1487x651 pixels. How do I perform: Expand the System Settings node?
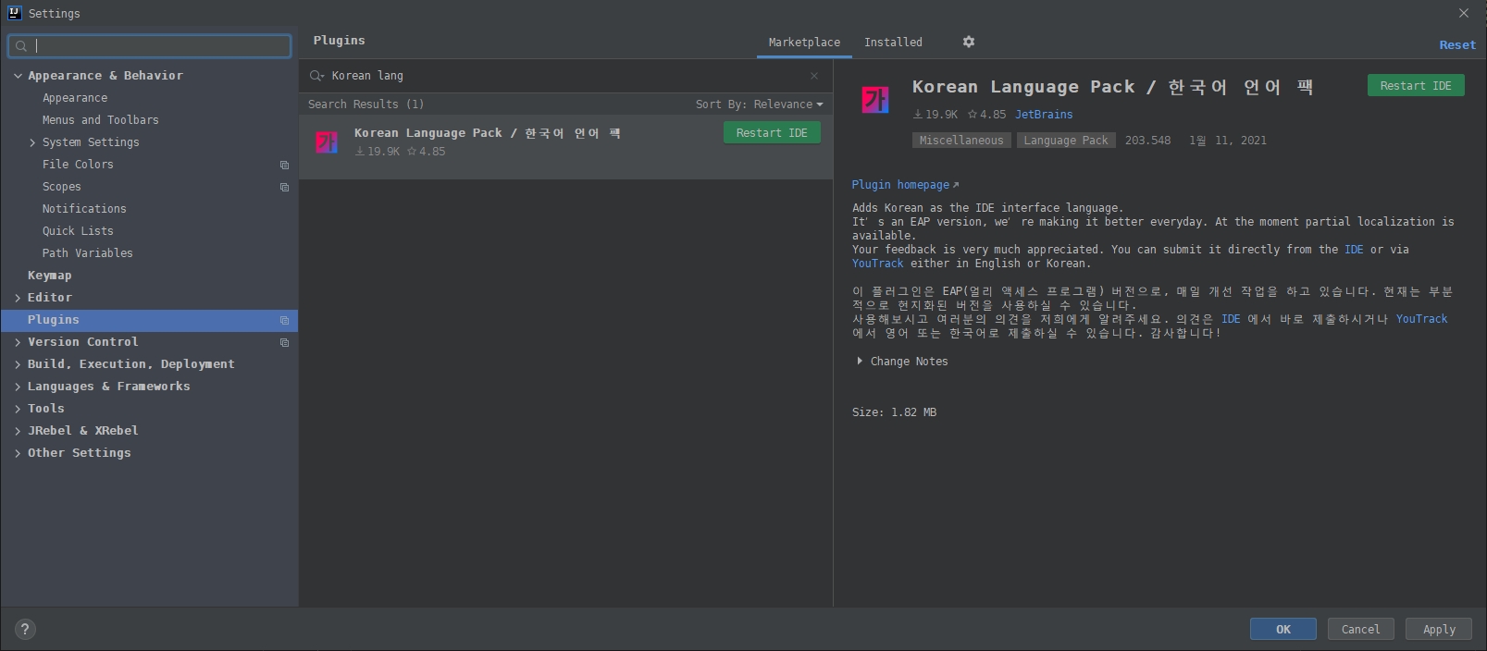(x=32, y=142)
